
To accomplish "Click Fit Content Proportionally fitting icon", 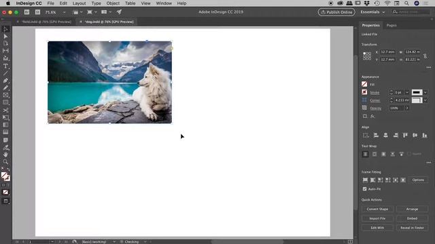I will click(372, 180).
